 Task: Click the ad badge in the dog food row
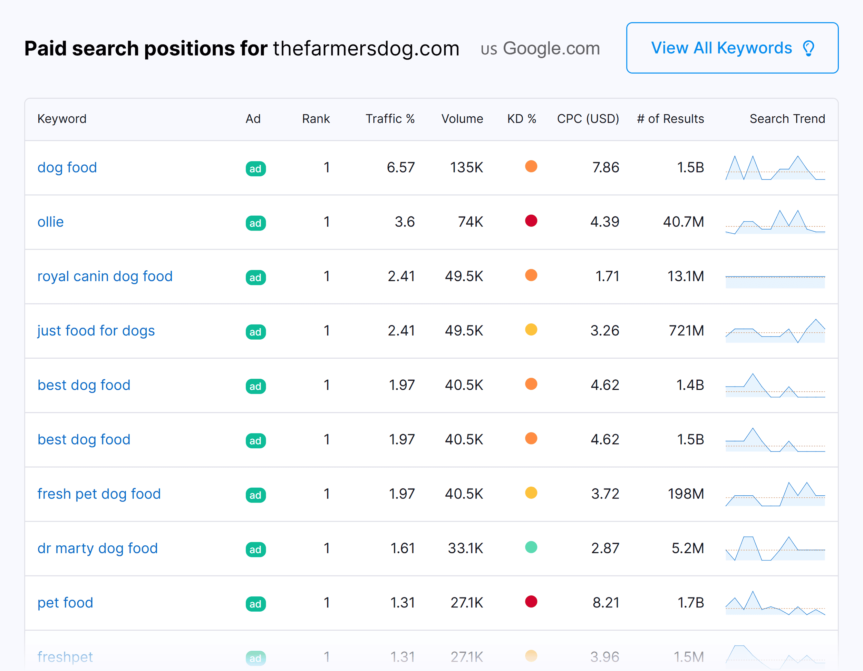[x=256, y=169]
